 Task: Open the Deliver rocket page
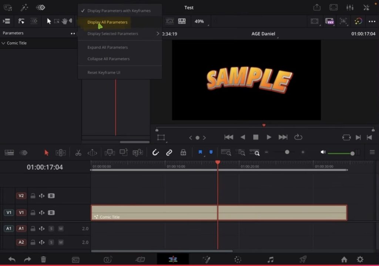pyautogui.click(x=303, y=259)
